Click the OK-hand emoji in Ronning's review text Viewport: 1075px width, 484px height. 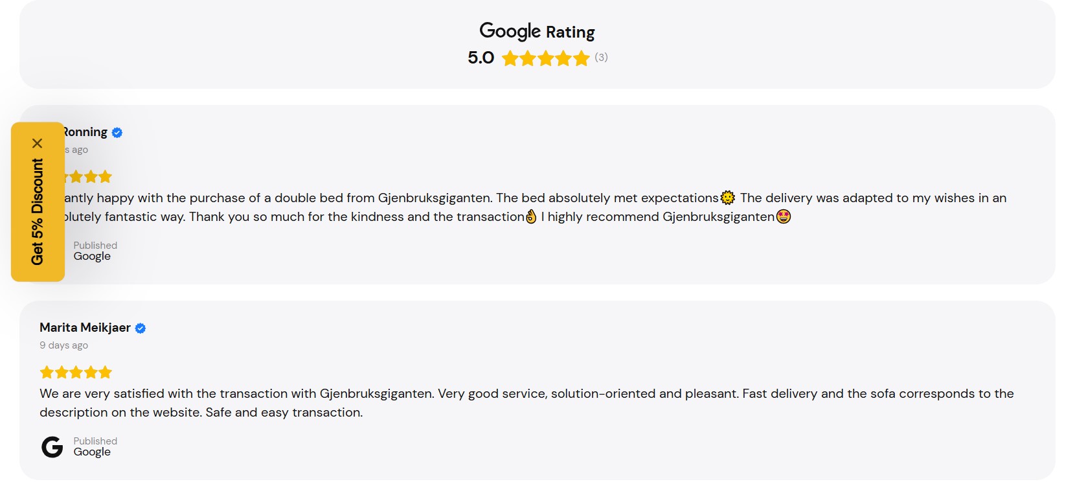pyautogui.click(x=532, y=216)
